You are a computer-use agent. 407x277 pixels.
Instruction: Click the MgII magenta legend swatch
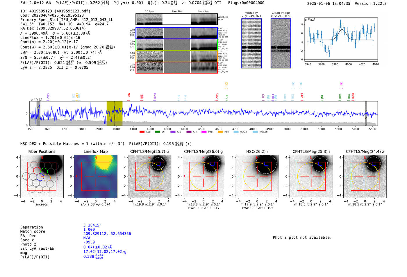[204, 132]
